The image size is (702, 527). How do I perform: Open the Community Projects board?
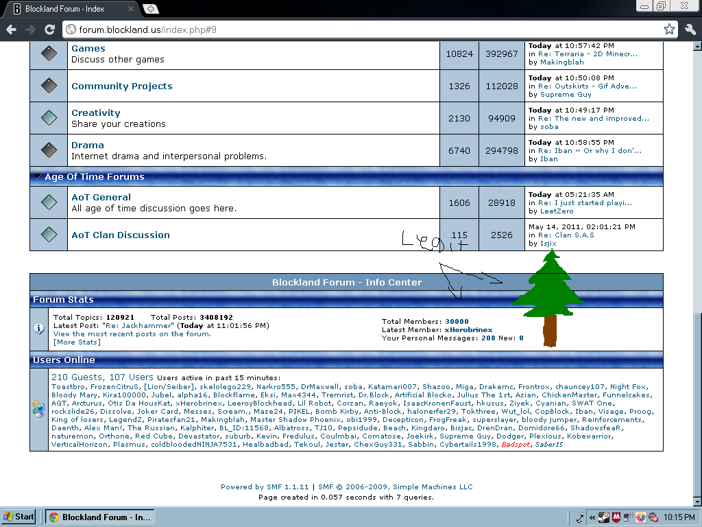122,86
